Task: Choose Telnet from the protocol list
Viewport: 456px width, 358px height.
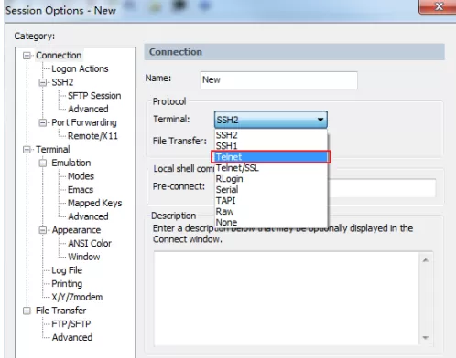Action: coord(271,157)
